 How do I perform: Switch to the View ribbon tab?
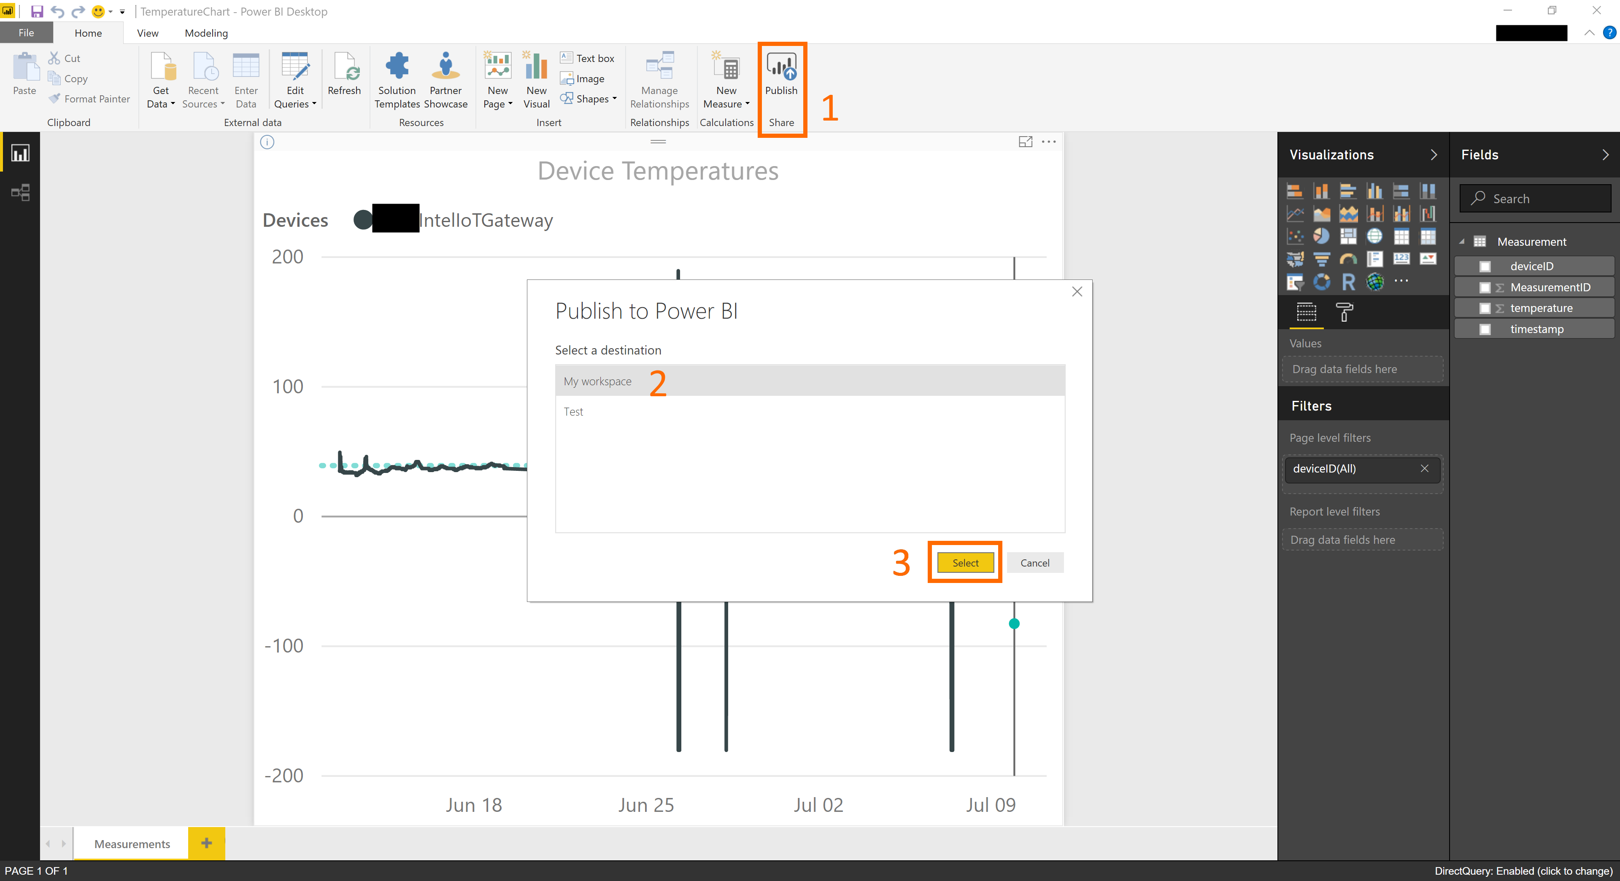pyautogui.click(x=148, y=33)
